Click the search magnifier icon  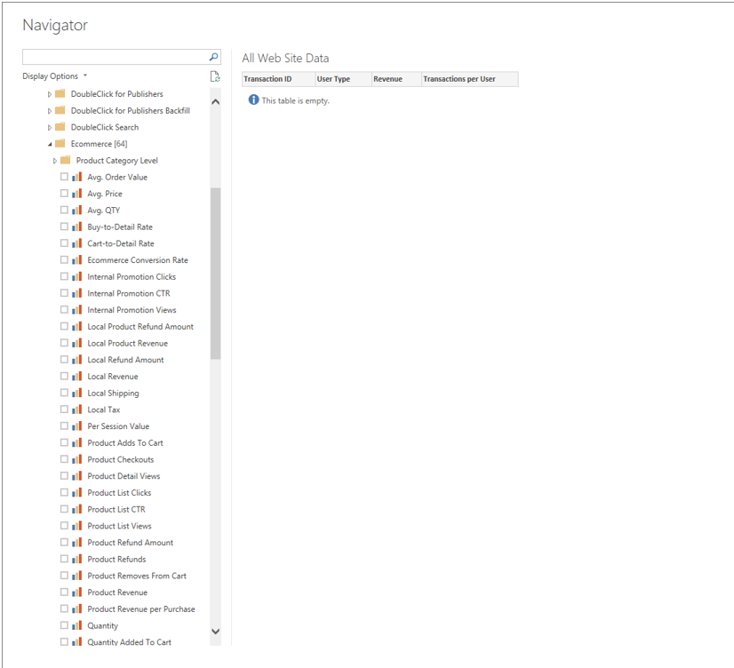click(213, 57)
